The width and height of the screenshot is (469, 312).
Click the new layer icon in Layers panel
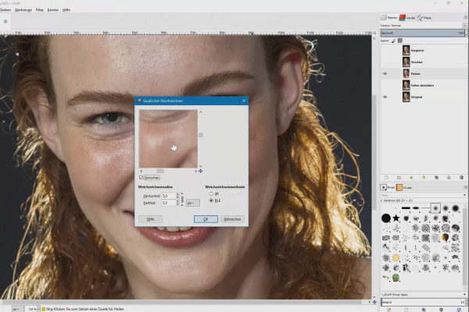pyautogui.click(x=386, y=178)
